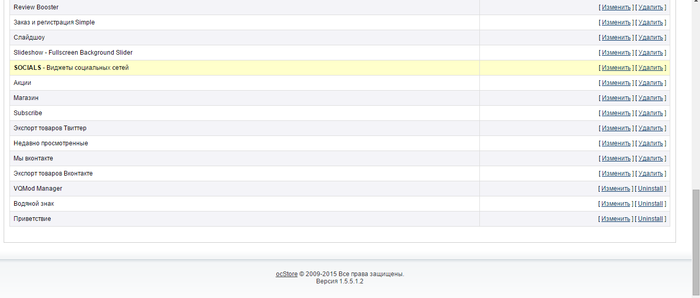Delete the Акции module
The image size is (700, 298).
coord(650,83)
